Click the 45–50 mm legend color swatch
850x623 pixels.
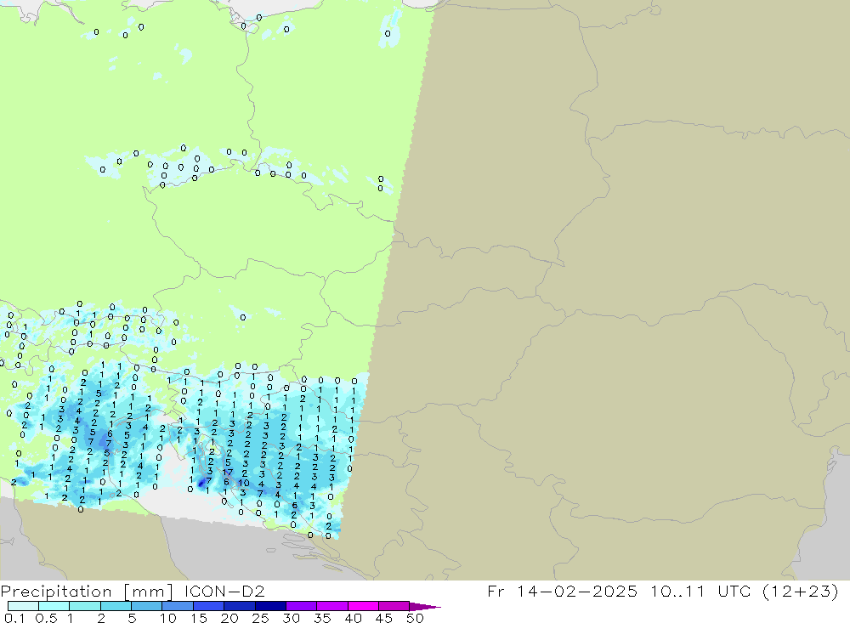click(x=394, y=606)
